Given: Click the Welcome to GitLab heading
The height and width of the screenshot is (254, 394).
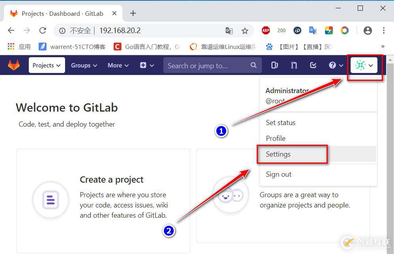Looking at the screenshot, I should [x=67, y=108].
